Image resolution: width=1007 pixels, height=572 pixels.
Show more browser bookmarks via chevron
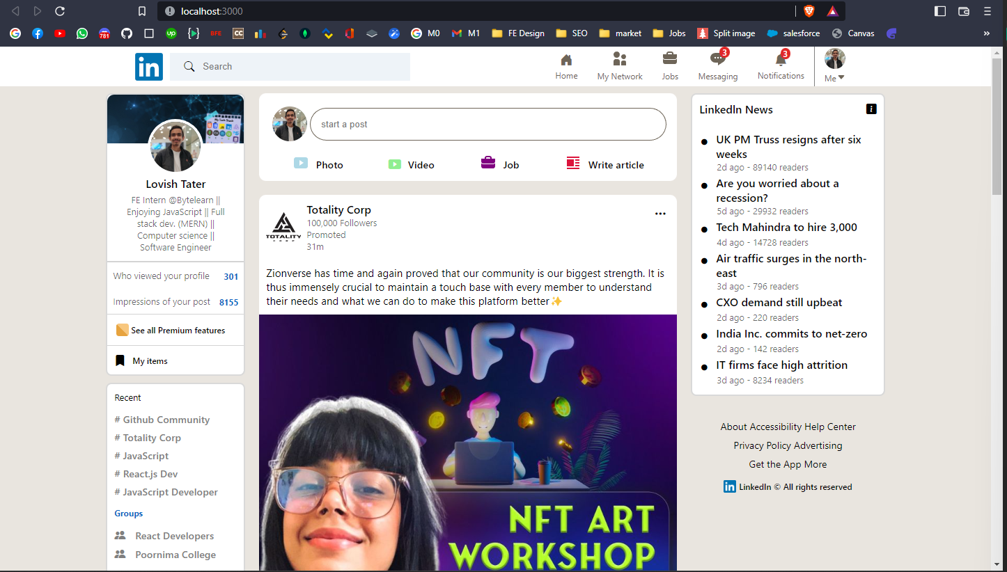pos(986,33)
